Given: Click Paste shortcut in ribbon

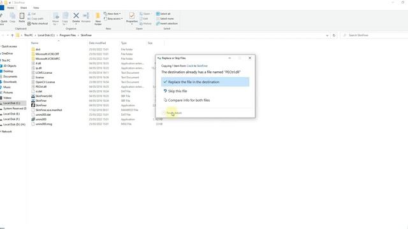Looking at the screenshot, I should [x=38, y=24].
